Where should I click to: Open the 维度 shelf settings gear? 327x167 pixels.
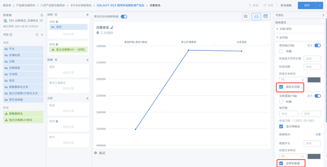tap(57, 22)
